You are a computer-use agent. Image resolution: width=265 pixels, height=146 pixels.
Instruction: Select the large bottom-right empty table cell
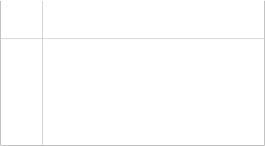154,92
